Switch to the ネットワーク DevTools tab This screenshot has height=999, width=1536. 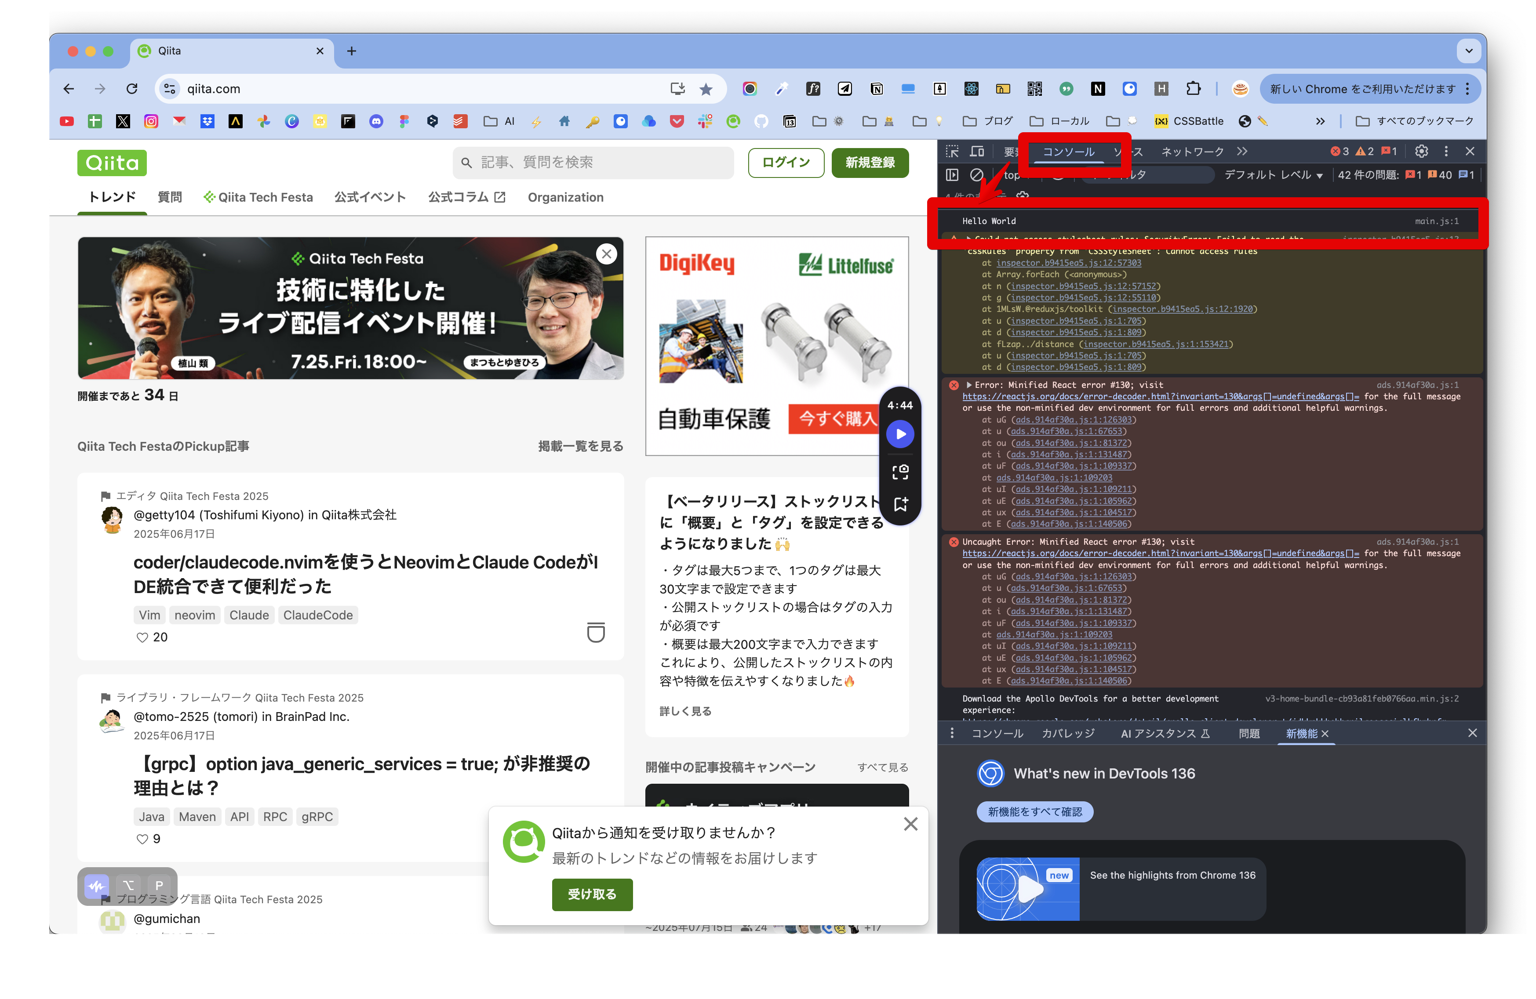pos(1192,152)
